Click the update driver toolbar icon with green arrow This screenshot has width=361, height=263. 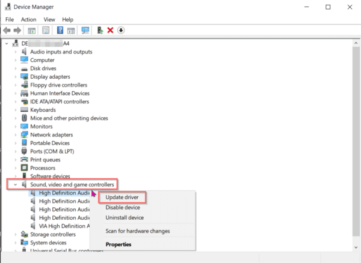[x=100, y=31]
